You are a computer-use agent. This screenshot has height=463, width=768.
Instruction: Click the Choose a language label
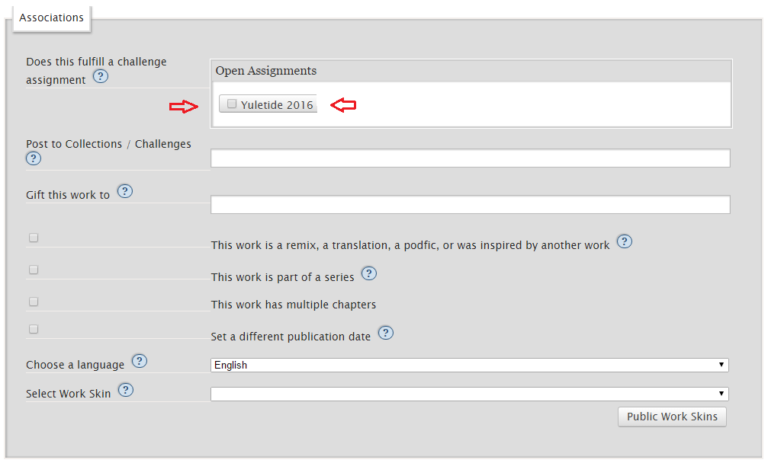point(75,366)
